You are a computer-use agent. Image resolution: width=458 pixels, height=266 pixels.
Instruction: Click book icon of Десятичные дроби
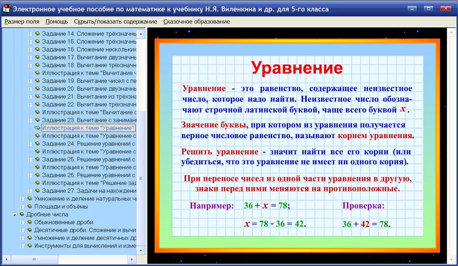29,230
